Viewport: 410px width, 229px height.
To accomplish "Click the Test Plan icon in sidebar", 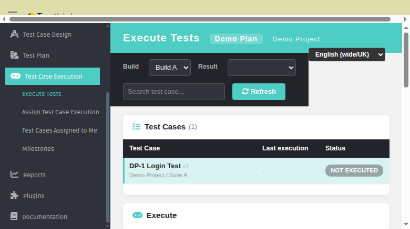I will pyautogui.click(x=14, y=55).
